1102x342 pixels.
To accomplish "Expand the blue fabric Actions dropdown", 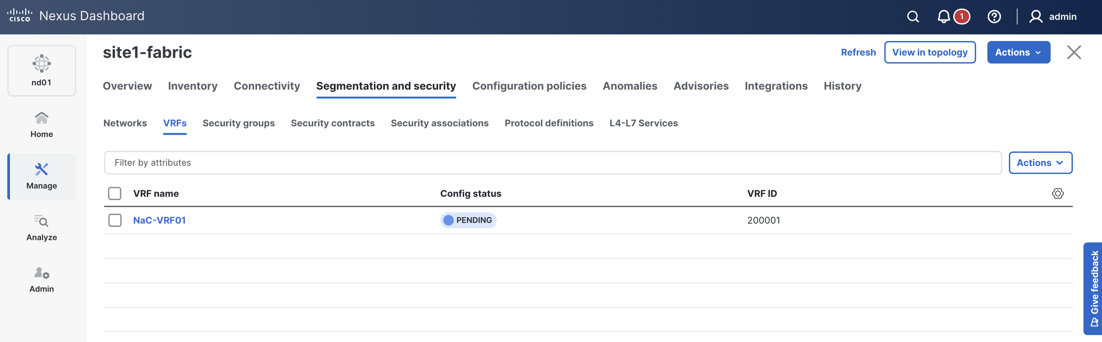I will click(1018, 52).
